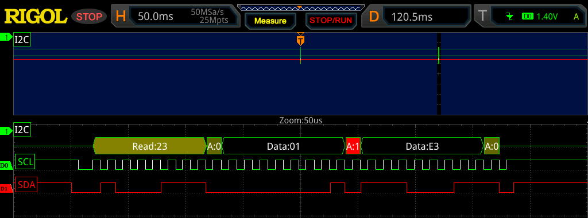
Task: Click the red A:1 NACK packet
Action: tap(353, 146)
